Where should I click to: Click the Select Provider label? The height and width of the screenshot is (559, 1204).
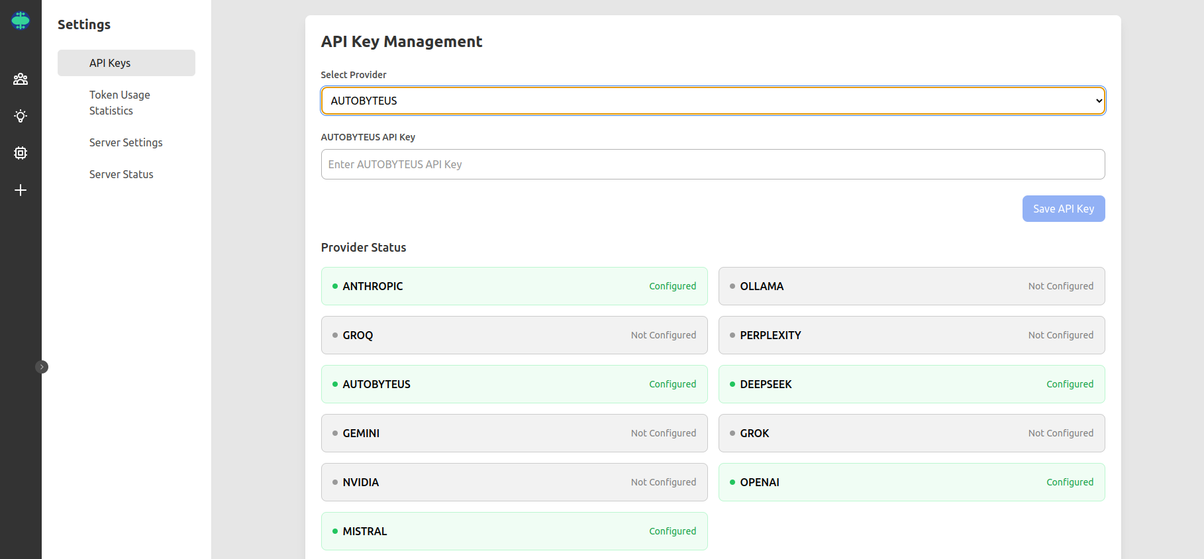pyautogui.click(x=354, y=75)
